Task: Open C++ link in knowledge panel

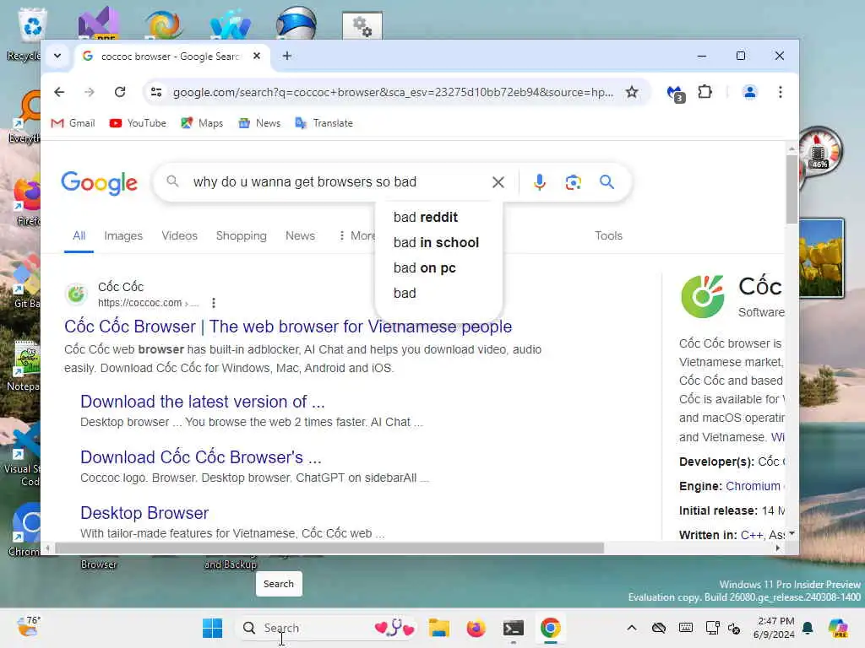Action: coord(752,535)
